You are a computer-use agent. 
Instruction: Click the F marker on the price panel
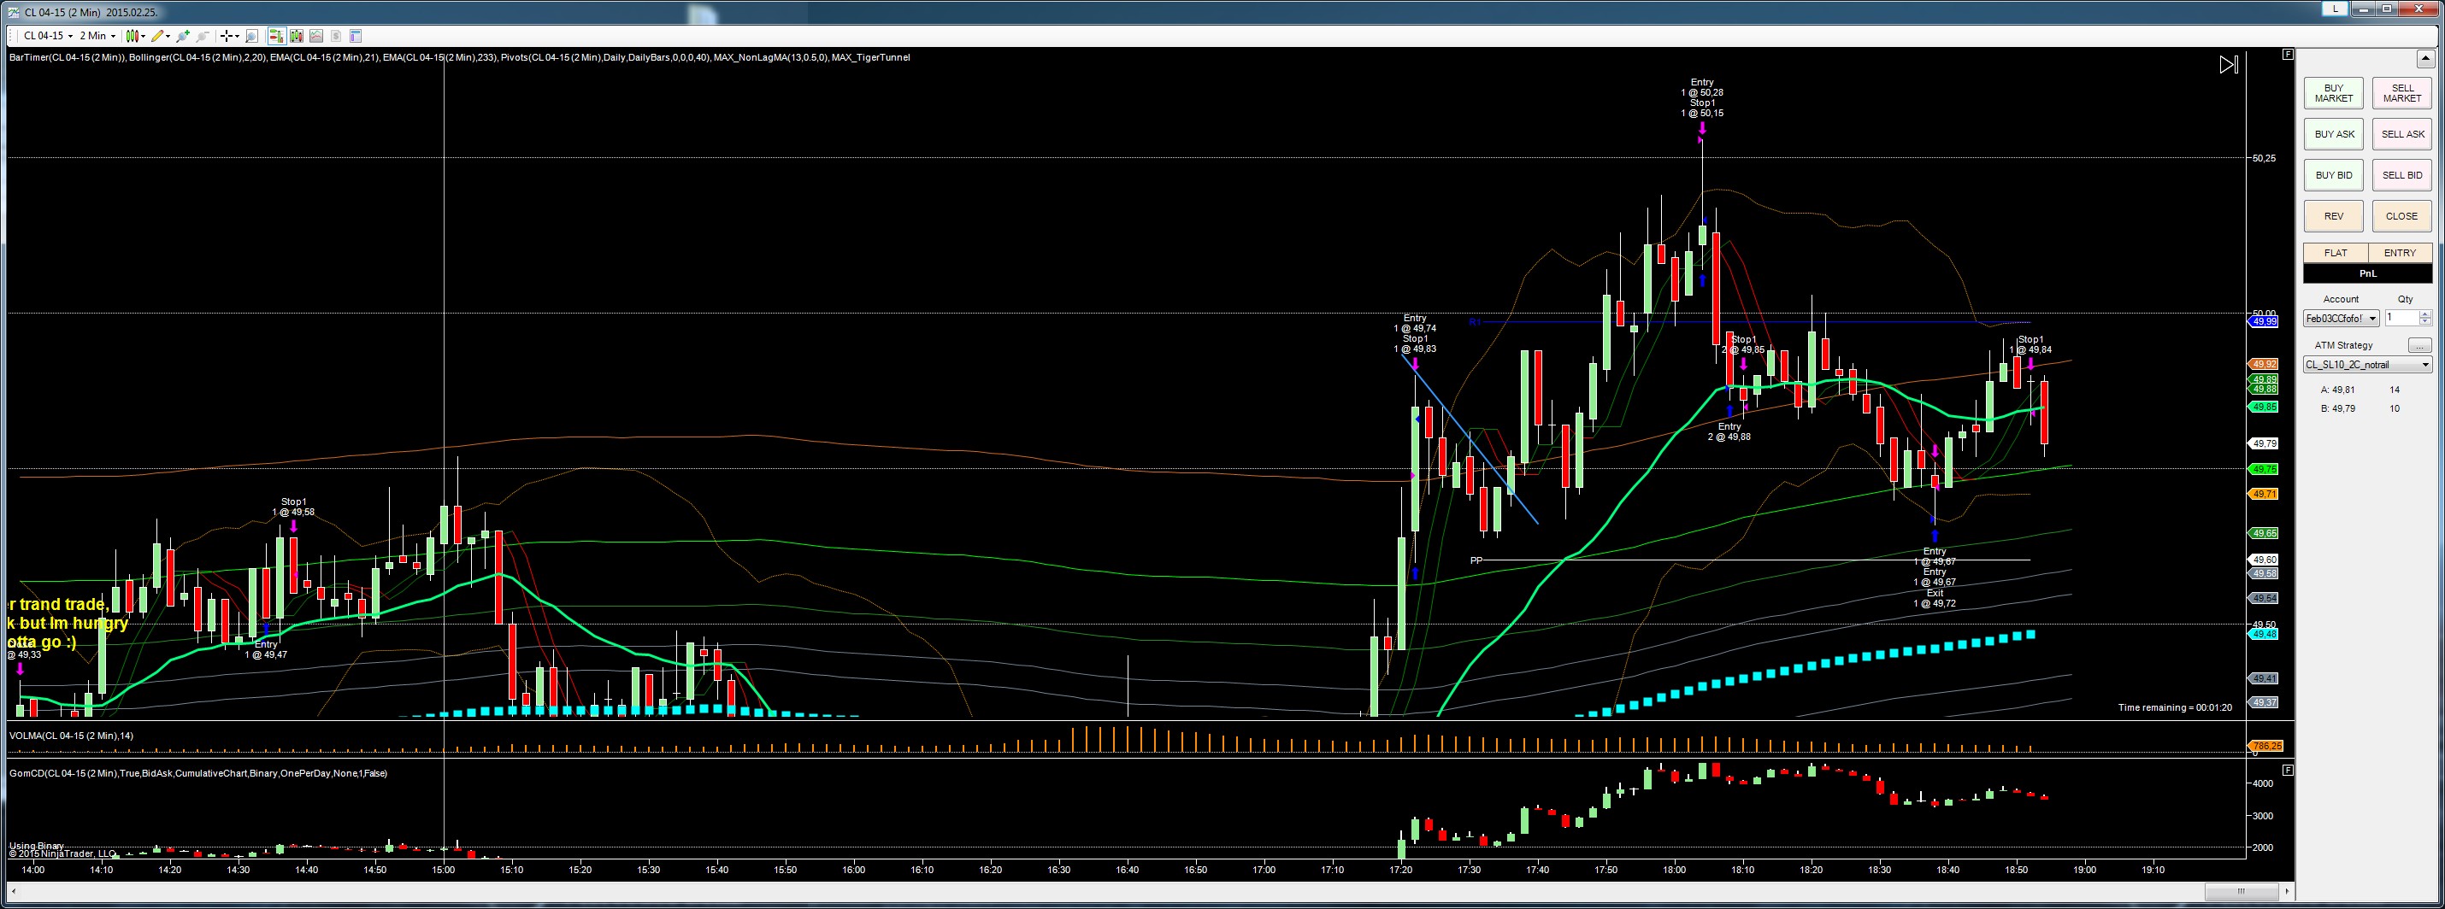pyautogui.click(x=2288, y=54)
